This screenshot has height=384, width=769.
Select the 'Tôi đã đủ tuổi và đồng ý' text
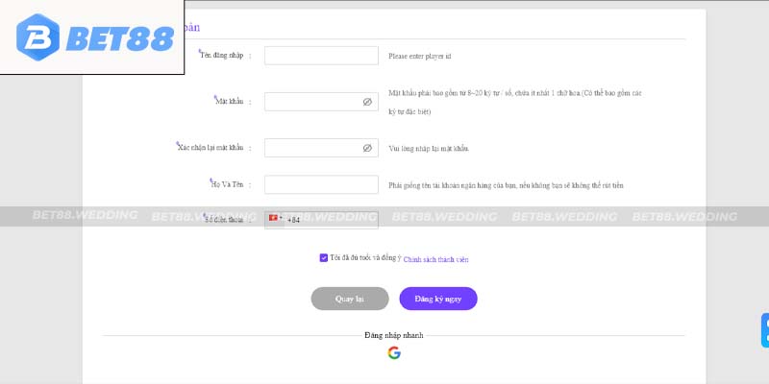(365, 257)
